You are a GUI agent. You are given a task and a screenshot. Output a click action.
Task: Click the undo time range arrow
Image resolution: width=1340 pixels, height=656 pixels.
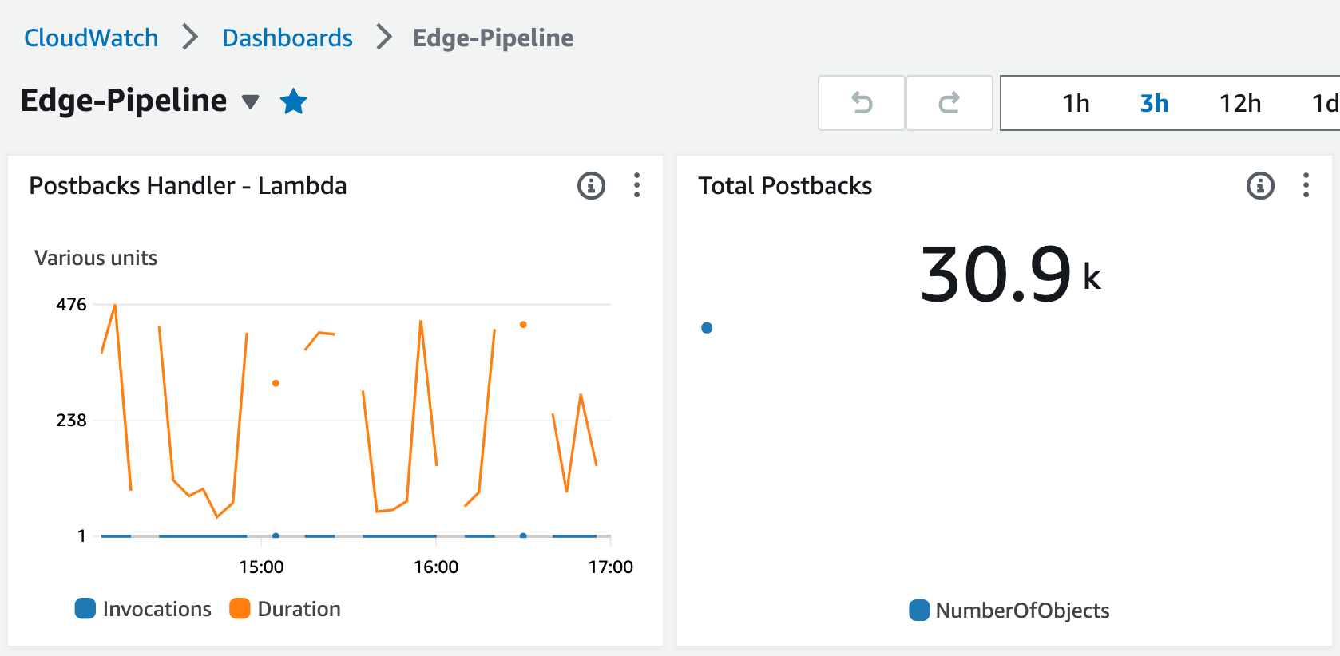pyautogui.click(x=862, y=103)
